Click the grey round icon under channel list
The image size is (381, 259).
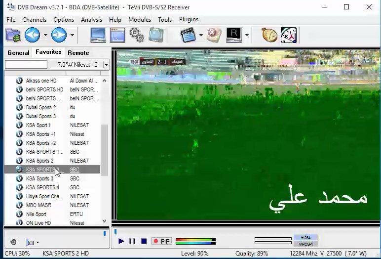pyautogui.click(x=13, y=242)
